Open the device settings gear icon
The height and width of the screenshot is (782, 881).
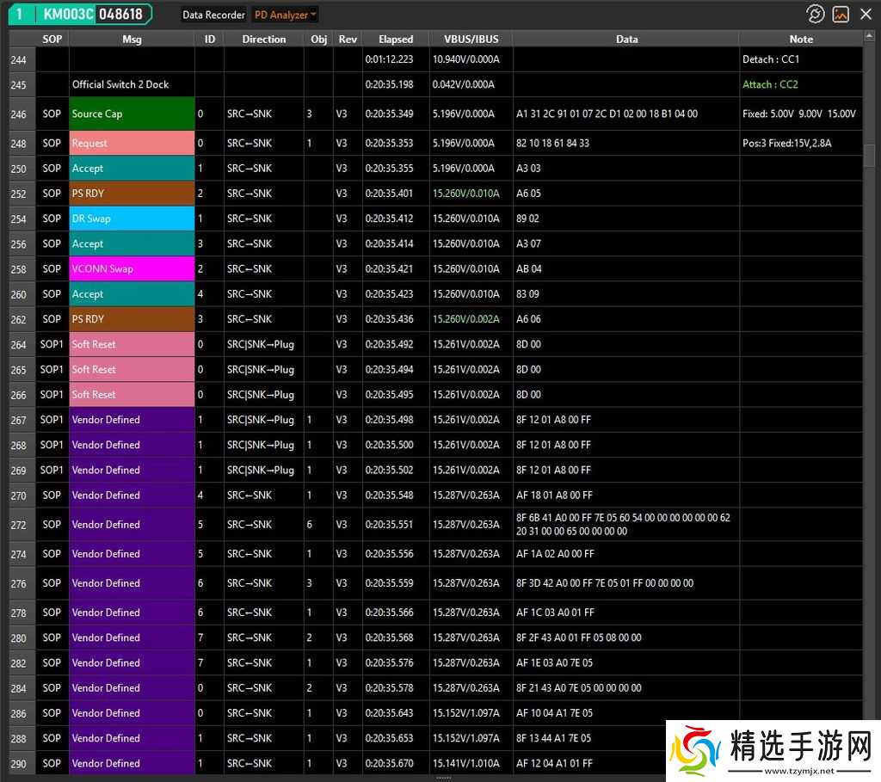coord(816,14)
